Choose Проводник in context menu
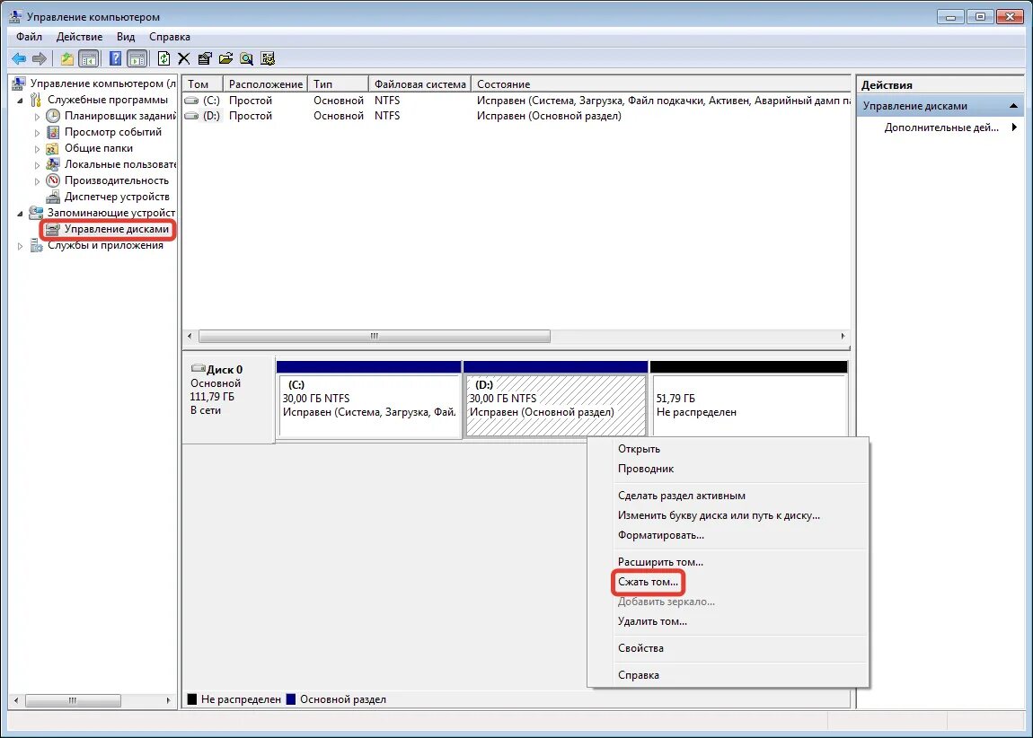 (646, 469)
